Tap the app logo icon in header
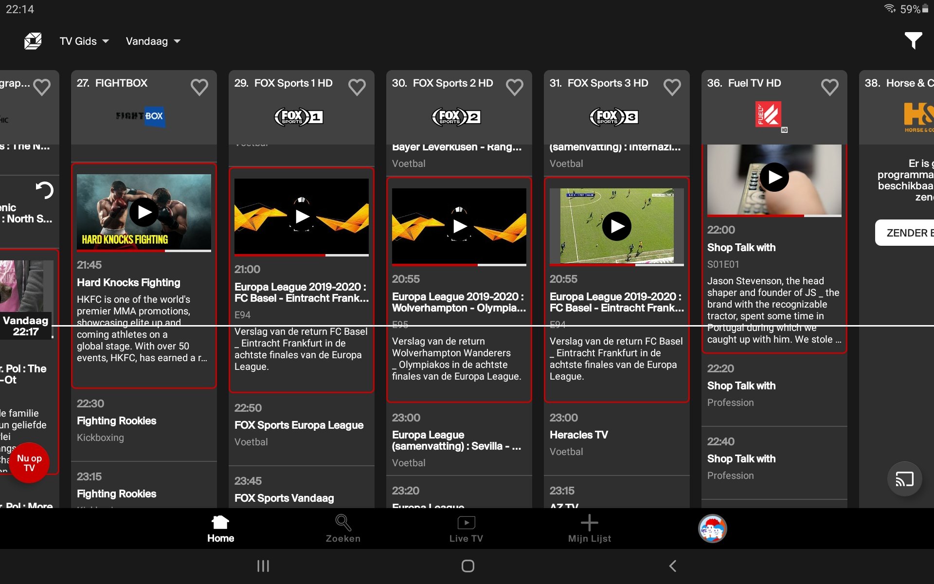The image size is (934, 584). 33,41
